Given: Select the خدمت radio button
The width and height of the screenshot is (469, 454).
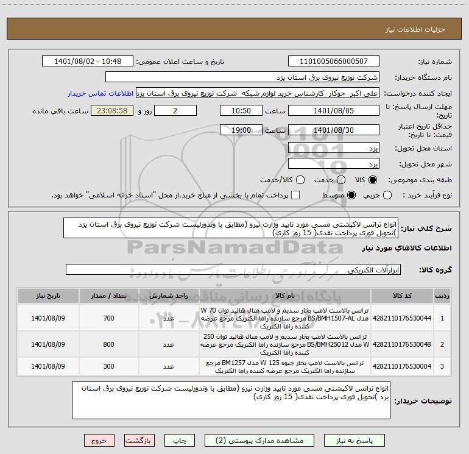Looking at the screenshot, I should [341, 180].
